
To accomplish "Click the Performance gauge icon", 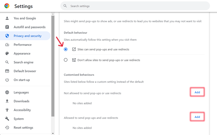I will tap(7, 45).
